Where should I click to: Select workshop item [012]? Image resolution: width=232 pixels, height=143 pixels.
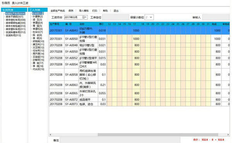[x=15, y=32]
